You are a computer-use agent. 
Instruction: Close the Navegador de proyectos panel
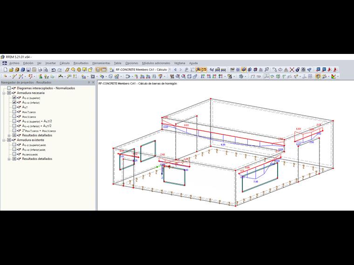(93, 82)
